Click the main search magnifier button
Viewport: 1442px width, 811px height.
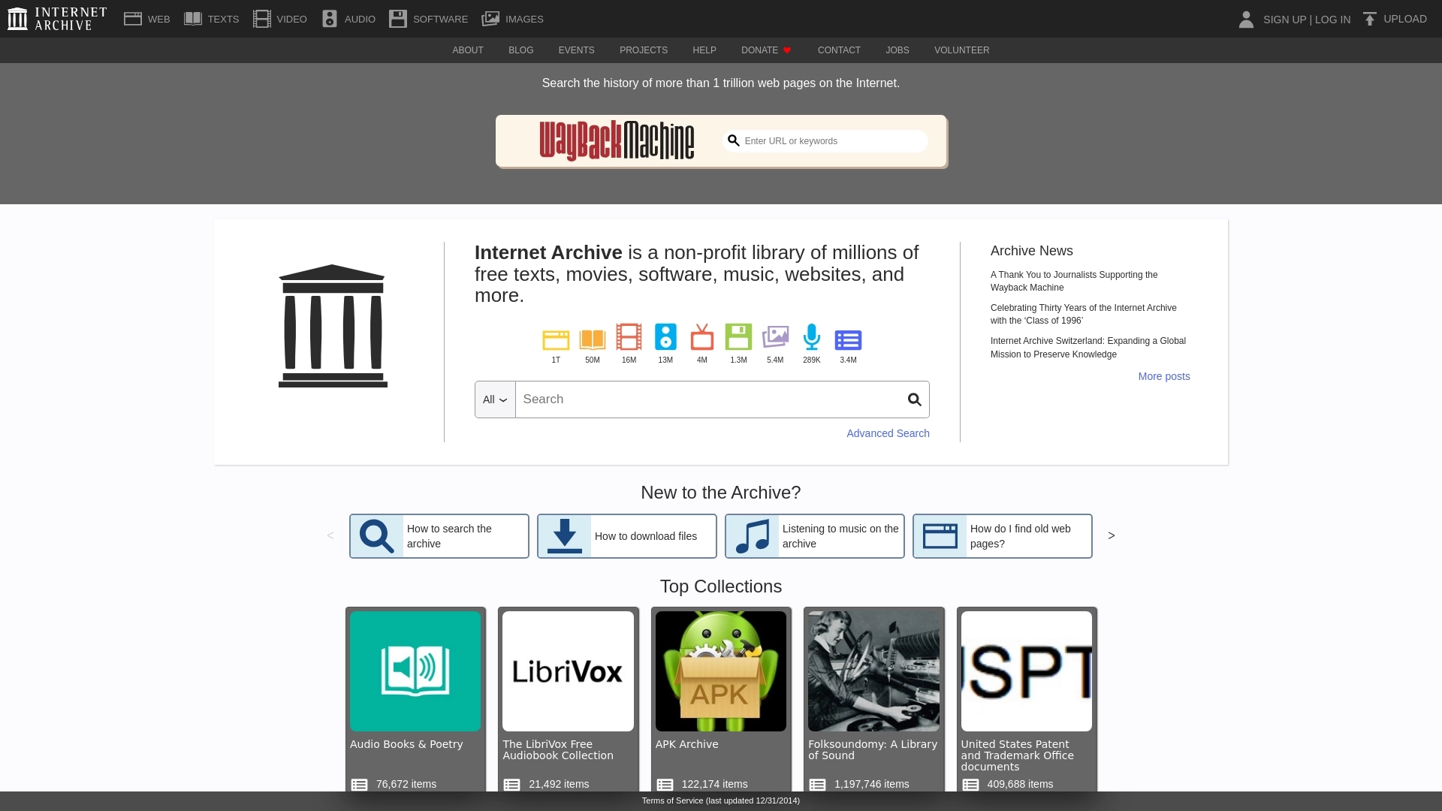(x=914, y=399)
